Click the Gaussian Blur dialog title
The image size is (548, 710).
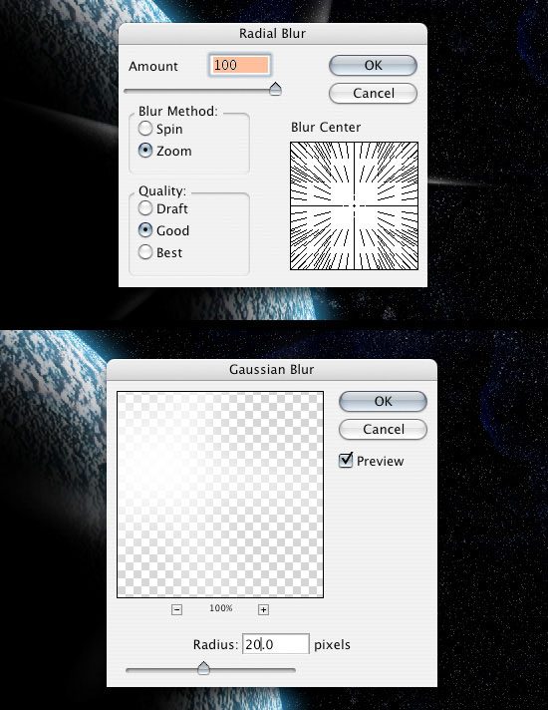point(272,370)
